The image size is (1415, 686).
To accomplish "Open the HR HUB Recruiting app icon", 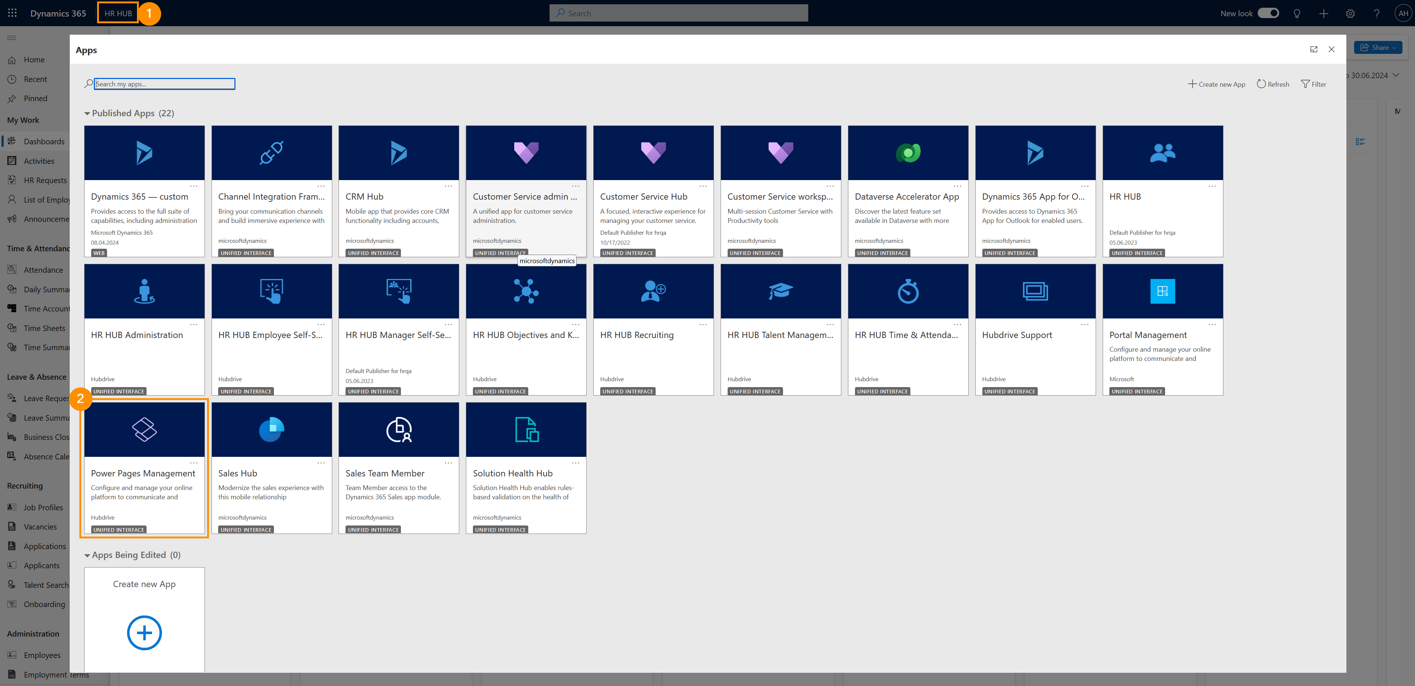I will 654,291.
